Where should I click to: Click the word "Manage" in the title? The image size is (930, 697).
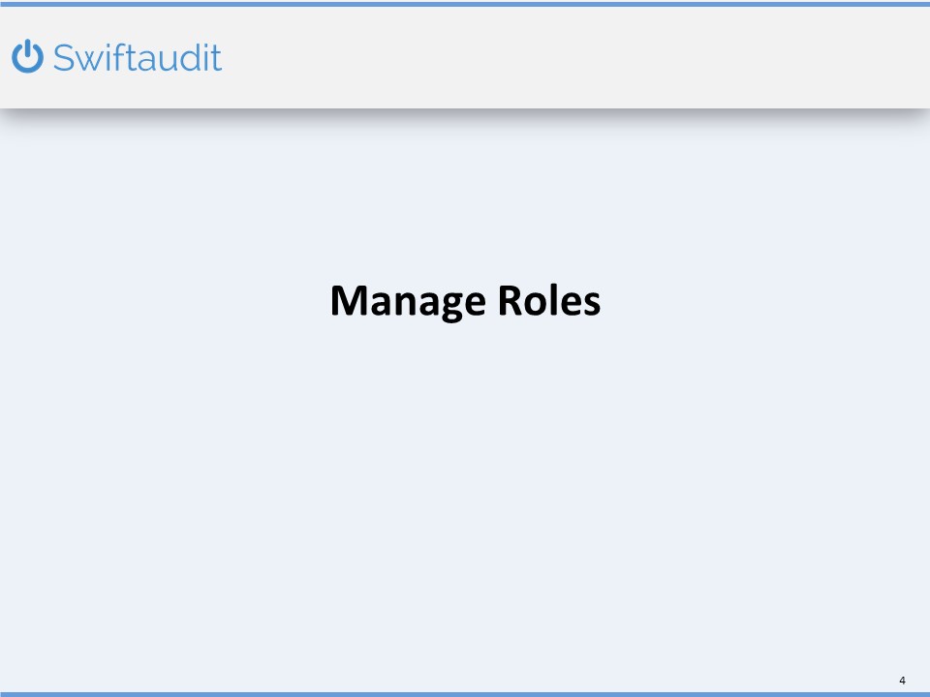(408, 302)
